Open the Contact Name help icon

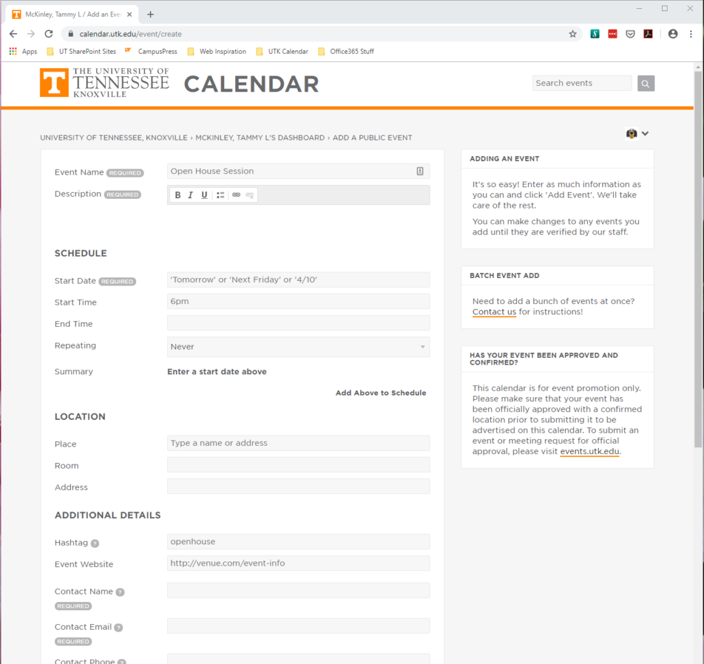[x=121, y=592]
